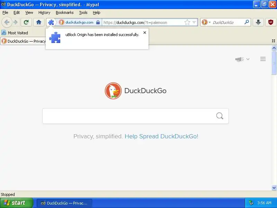The width and height of the screenshot is (277, 208).
Task: Click the vertical scrollbar thumb
Action: pos(274,63)
